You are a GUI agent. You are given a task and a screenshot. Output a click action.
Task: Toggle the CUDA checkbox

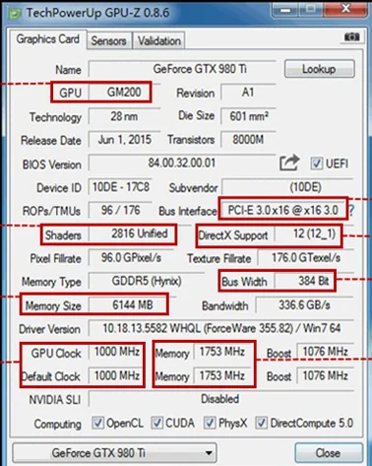(x=157, y=423)
